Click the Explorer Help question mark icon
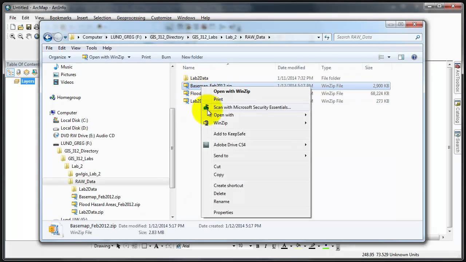The image size is (466, 262). (x=414, y=57)
